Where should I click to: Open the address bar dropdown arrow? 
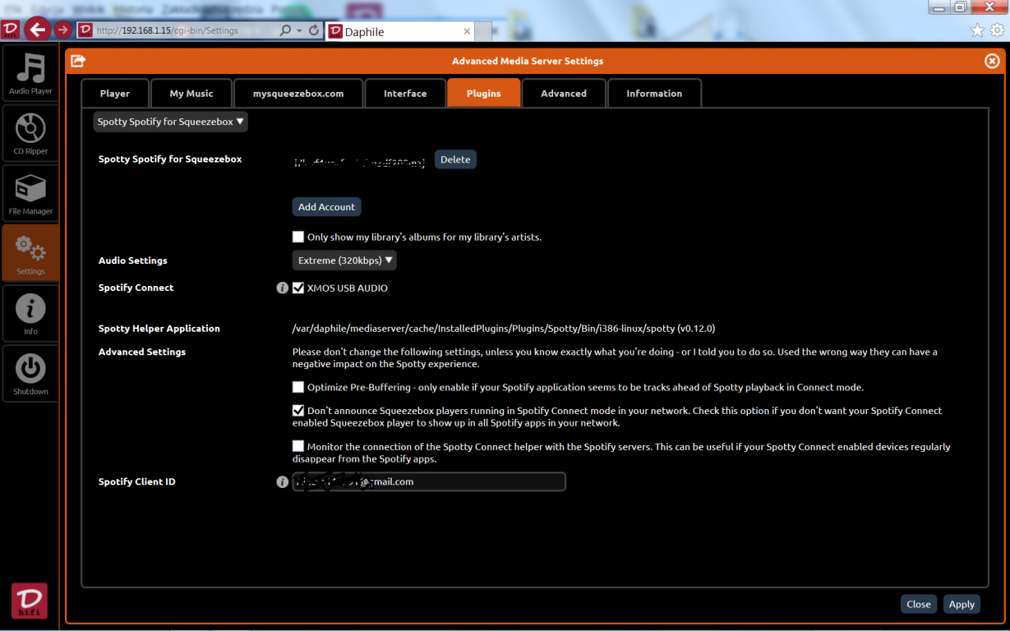click(298, 30)
